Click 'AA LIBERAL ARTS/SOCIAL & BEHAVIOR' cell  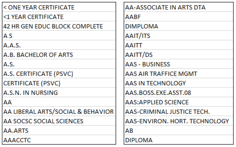[x=59, y=111]
